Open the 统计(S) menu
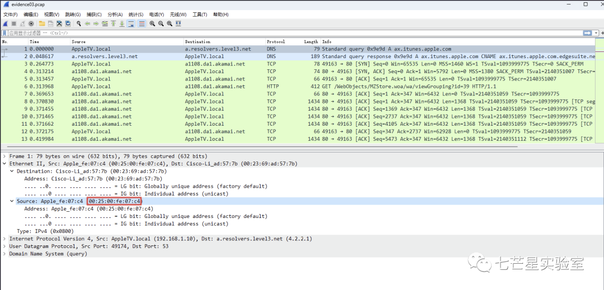604x290 pixels. tap(136, 15)
